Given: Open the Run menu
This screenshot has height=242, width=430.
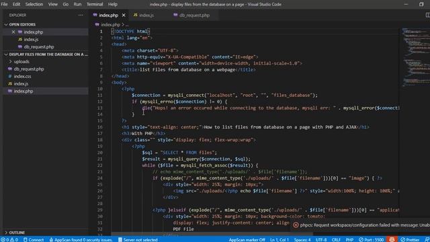Looking at the screenshot, I should point(77,4).
